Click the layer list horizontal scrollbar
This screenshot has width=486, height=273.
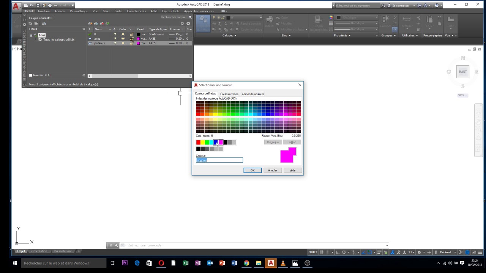tap(140, 76)
